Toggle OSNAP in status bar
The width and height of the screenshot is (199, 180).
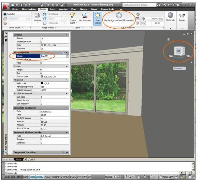(56, 177)
